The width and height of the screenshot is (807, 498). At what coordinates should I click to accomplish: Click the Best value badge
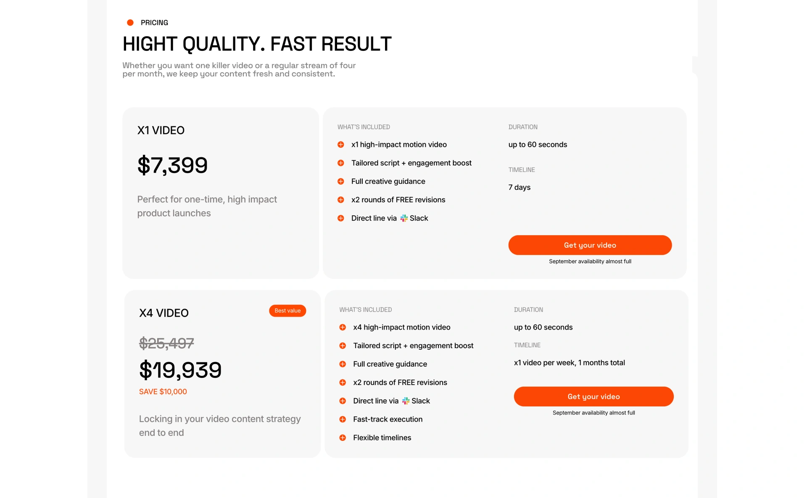[287, 311]
